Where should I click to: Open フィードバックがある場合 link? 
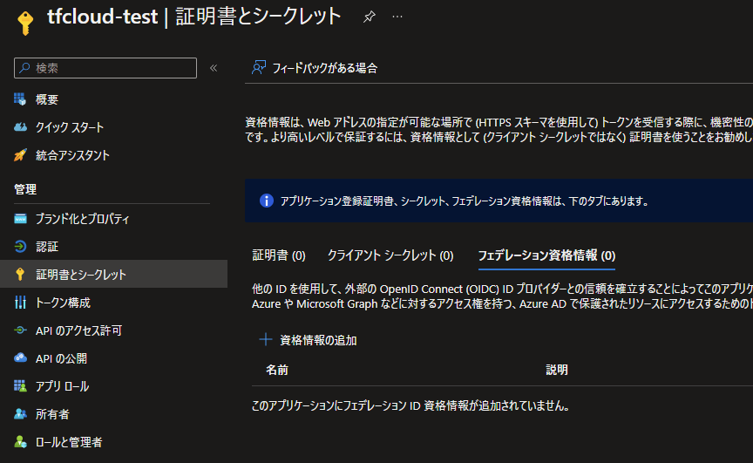pos(324,68)
